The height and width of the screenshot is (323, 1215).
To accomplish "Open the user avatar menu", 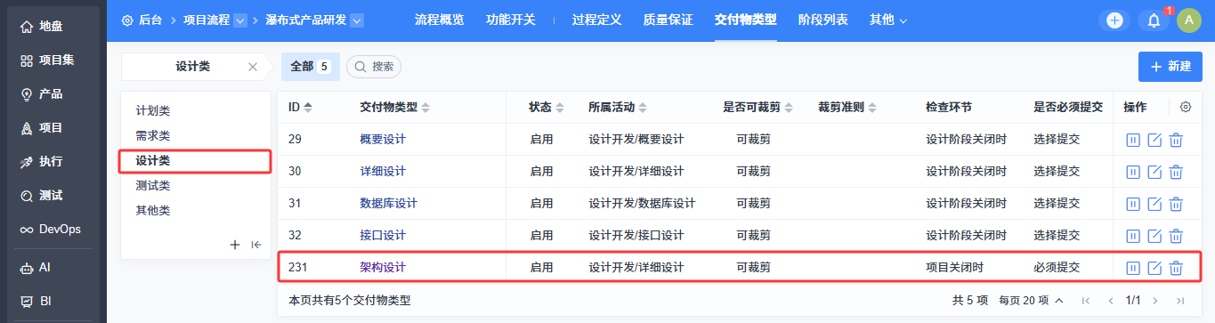I will click(1189, 20).
